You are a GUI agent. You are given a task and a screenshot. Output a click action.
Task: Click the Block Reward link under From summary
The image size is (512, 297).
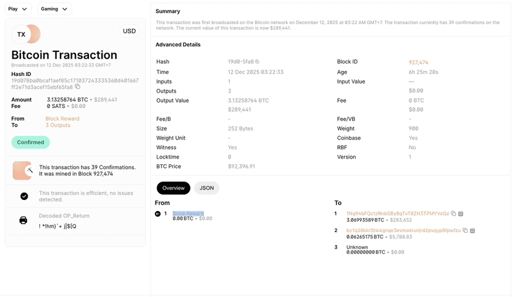(62, 119)
